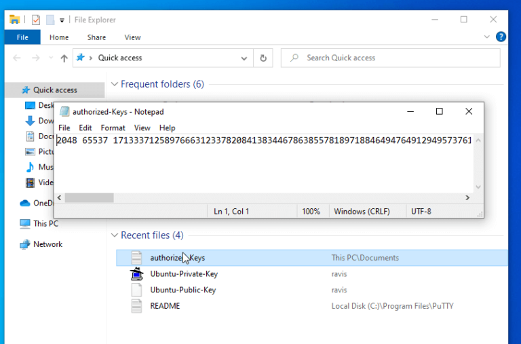Click the Notepad horizontal scrollbar thumb
Screen dimensions: 521x344
point(90,197)
